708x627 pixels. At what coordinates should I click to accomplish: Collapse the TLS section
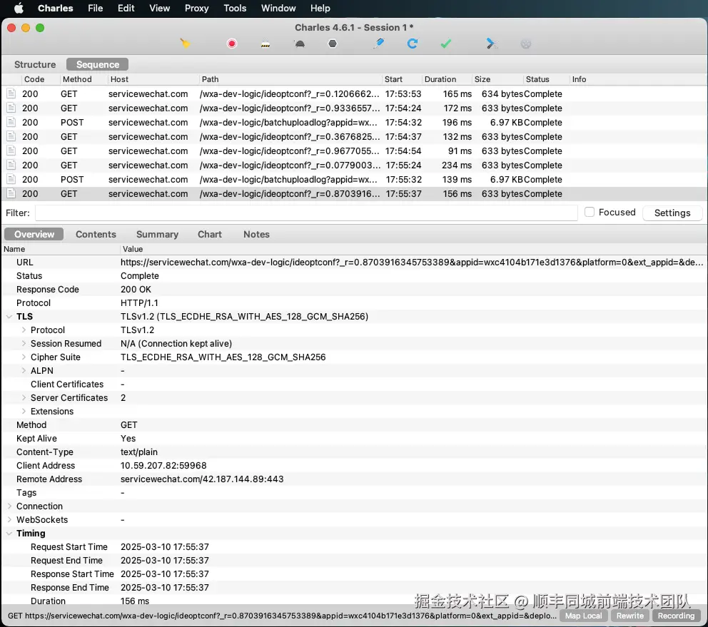pyautogui.click(x=9, y=317)
